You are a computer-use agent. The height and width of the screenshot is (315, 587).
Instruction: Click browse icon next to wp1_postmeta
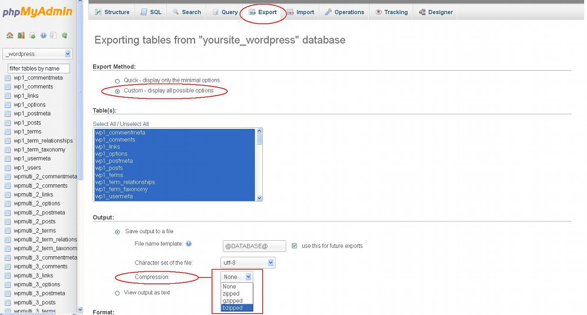pyautogui.click(x=8, y=114)
